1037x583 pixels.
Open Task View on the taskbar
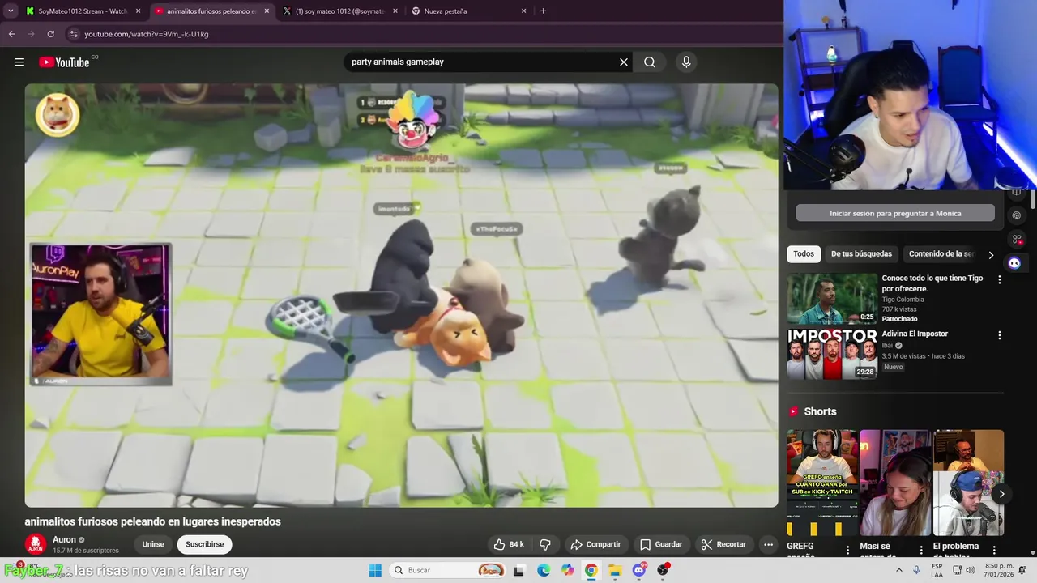(519, 570)
